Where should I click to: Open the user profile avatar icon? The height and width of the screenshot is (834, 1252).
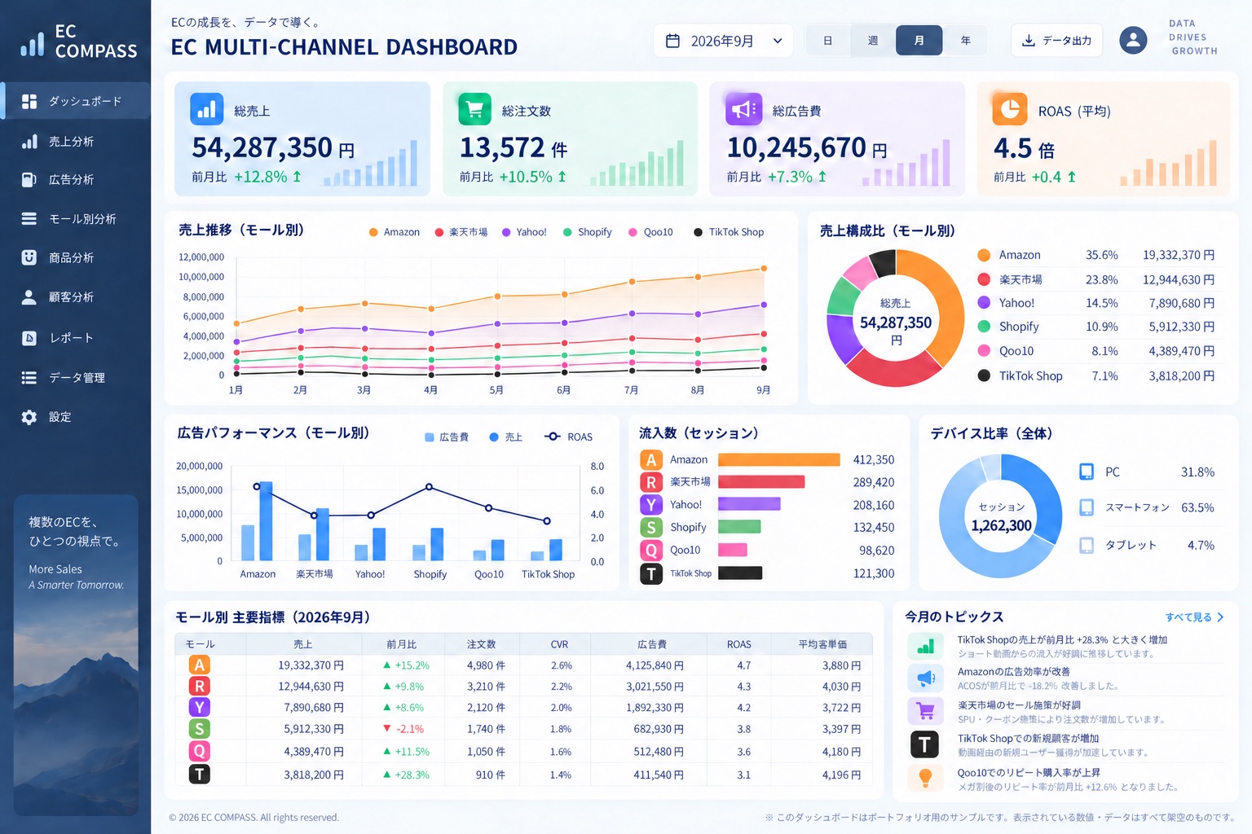pos(1133,40)
